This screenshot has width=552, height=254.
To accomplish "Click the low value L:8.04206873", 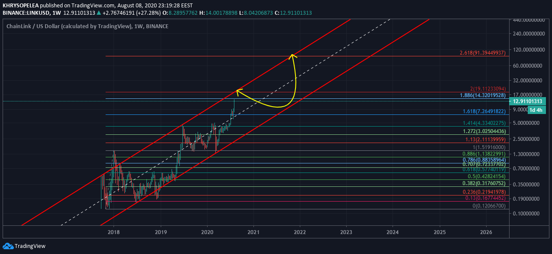I will pos(257,13).
